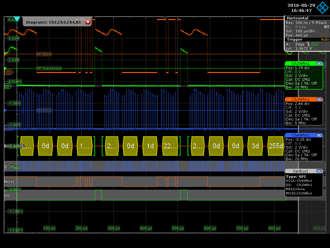The height and width of the screenshot is (248, 330).
Task: Click the 100 µs time axis label
Action: tap(49, 228)
